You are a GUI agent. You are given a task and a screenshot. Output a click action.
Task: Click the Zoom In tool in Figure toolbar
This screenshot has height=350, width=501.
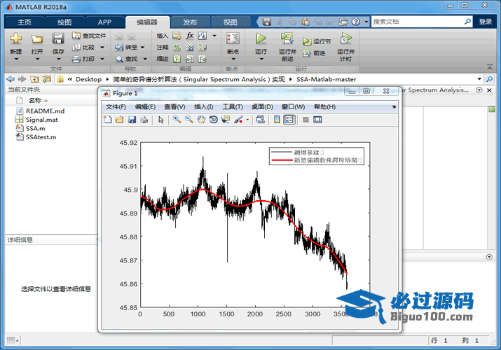pos(177,120)
